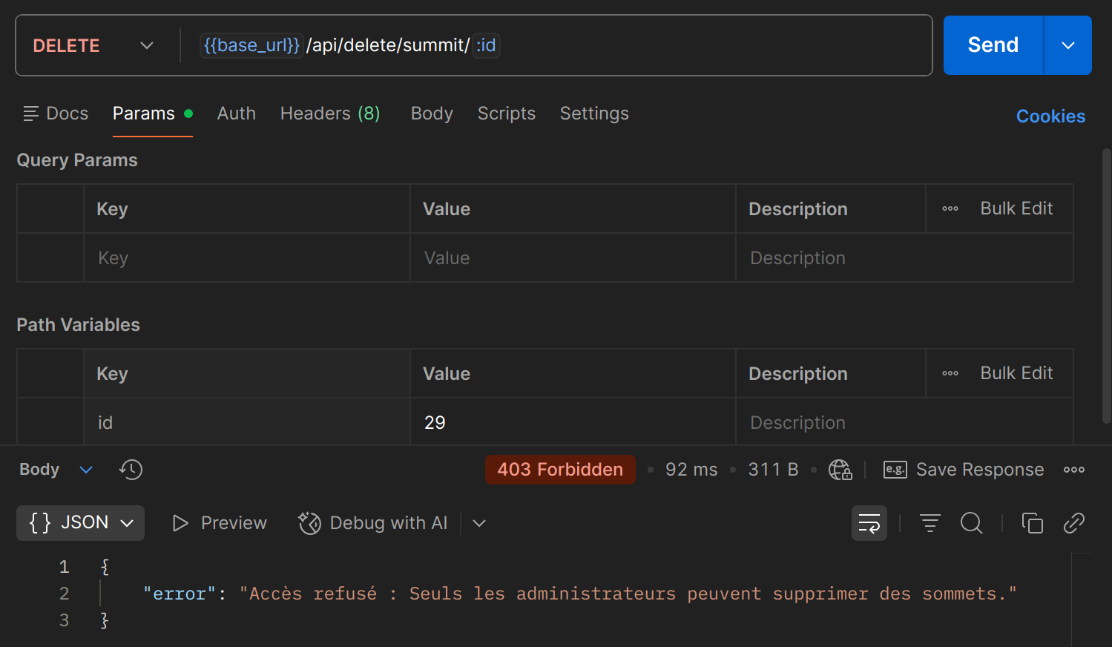
Task: Open response more options menu
Action: 1074,470
